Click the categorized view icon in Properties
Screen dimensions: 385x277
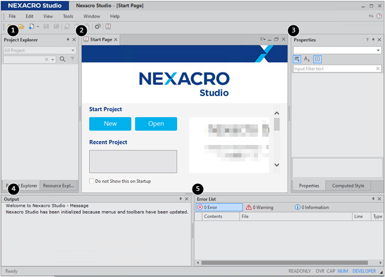tap(297, 59)
